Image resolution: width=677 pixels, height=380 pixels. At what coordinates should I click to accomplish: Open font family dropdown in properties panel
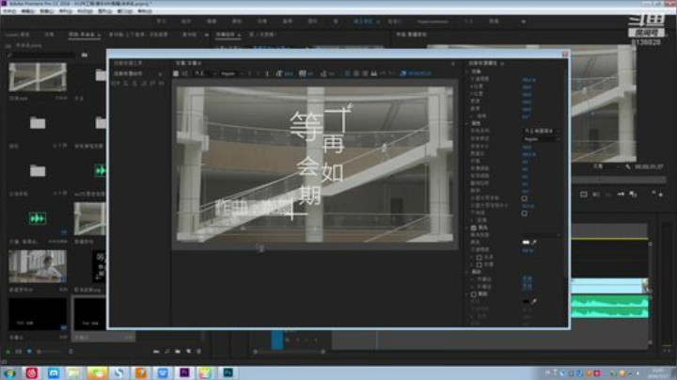[542, 131]
